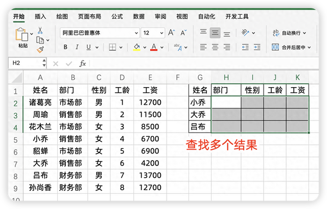This screenshot has width=327, height=209.
Task: Open the 开发工具 tab
Action: pyautogui.click(x=237, y=16)
